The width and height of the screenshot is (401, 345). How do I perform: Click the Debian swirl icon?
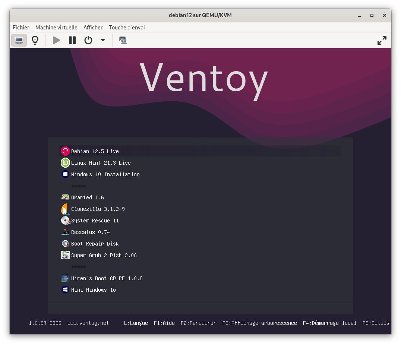[66, 151]
